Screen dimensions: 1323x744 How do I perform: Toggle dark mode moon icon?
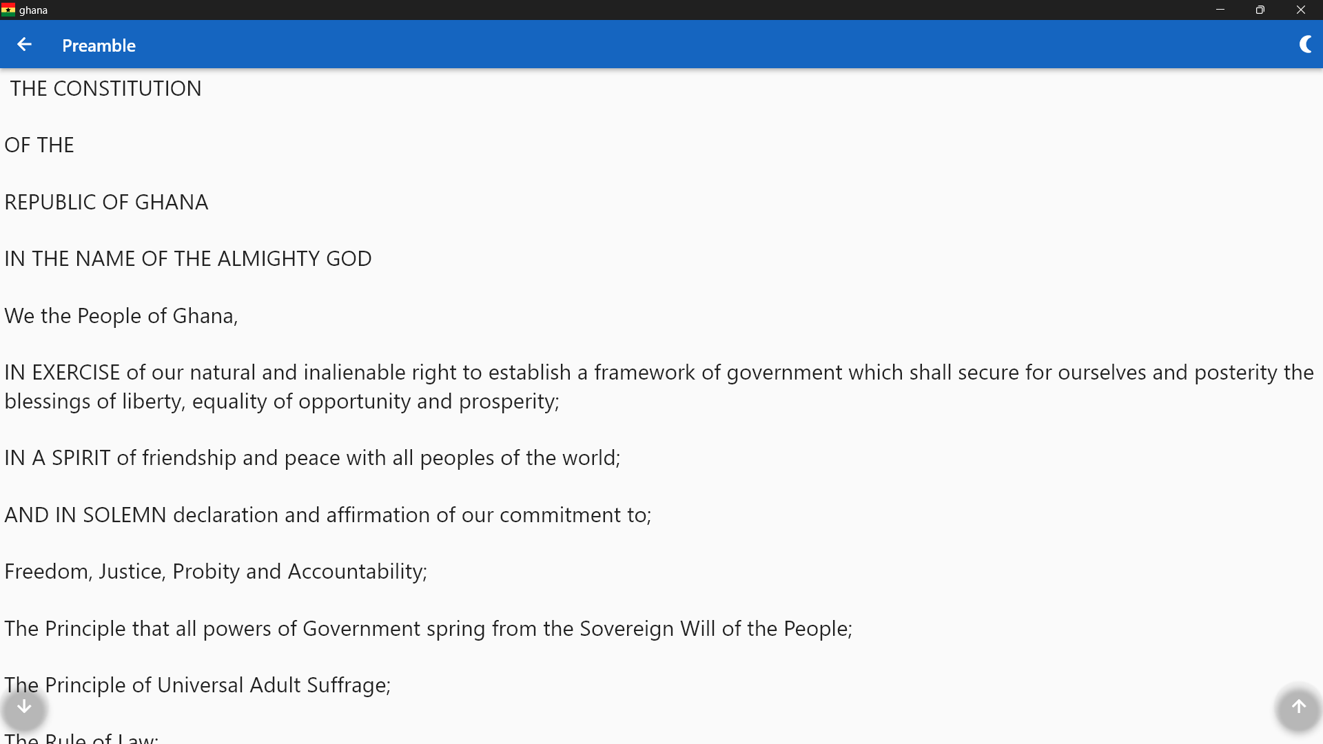click(x=1305, y=45)
